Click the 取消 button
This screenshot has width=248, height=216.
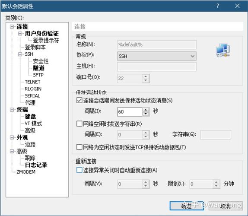[x=226, y=206]
